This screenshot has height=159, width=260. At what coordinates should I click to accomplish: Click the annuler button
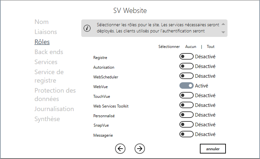(x=213, y=149)
